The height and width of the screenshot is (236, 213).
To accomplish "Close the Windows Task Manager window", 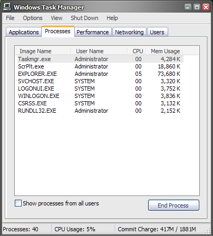I will [x=206, y=7].
